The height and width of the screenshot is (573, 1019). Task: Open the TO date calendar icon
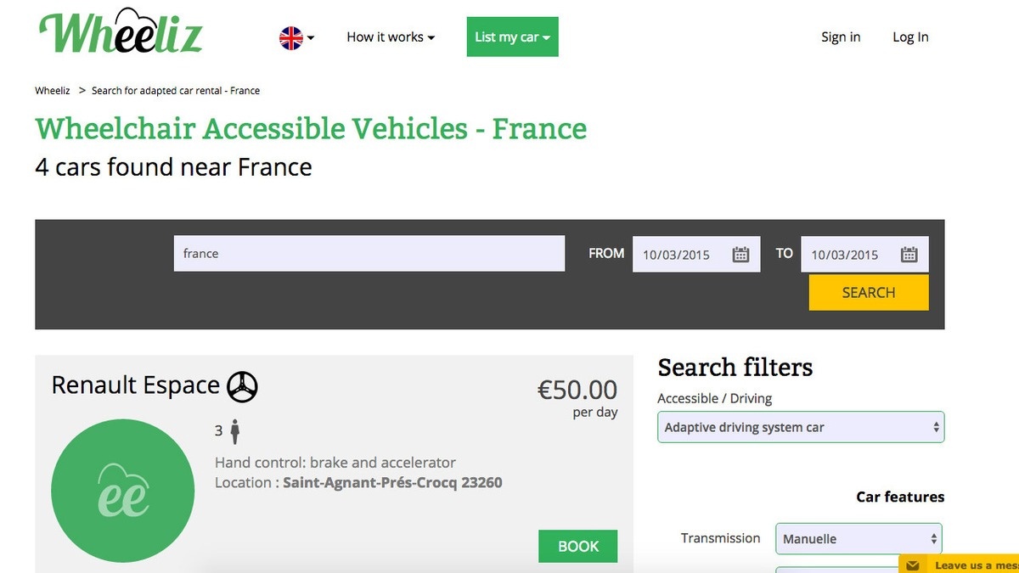[x=909, y=254]
